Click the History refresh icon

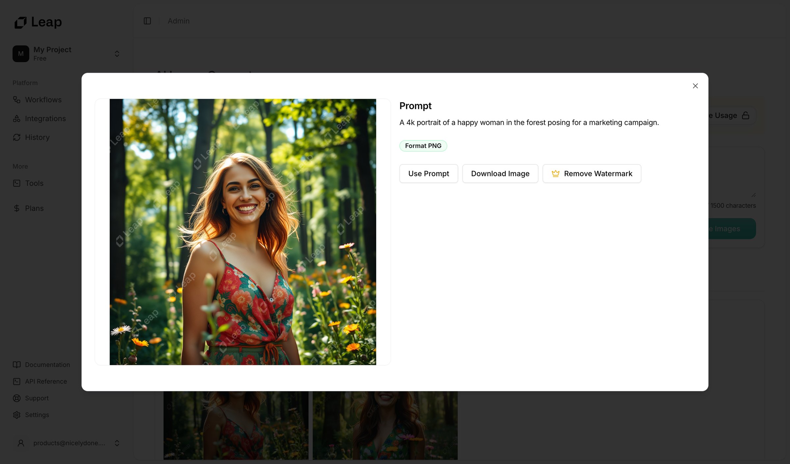click(x=17, y=137)
